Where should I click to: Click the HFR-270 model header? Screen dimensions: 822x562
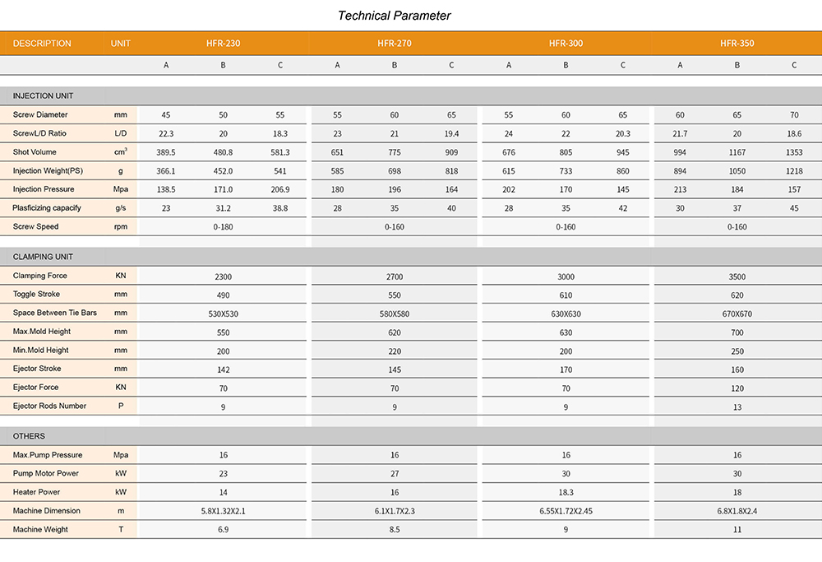click(x=395, y=44)
